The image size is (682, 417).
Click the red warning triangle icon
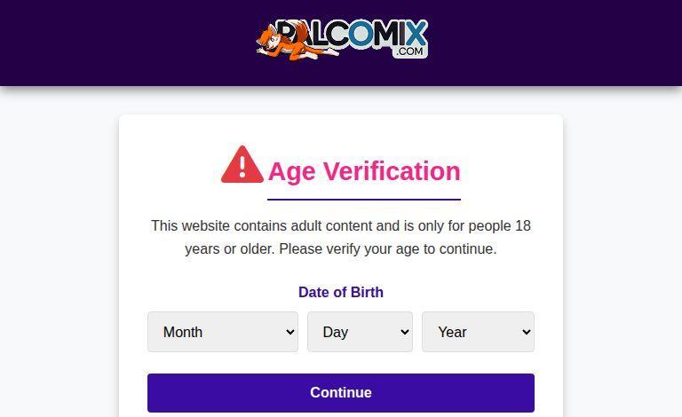[242, 165]
